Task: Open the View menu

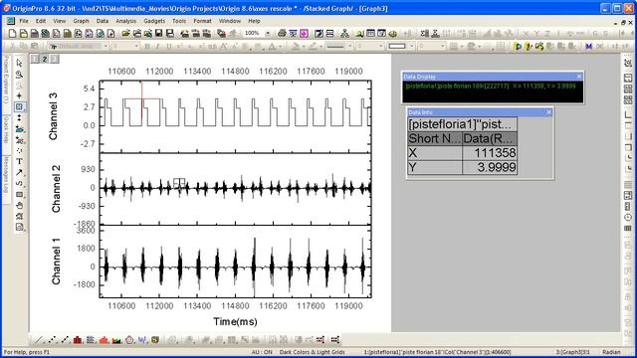Action: click(x=59, y=21)
